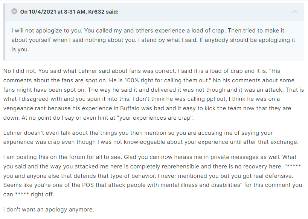Click the line "I don't want an apology anymore."

tap(49, 210)
